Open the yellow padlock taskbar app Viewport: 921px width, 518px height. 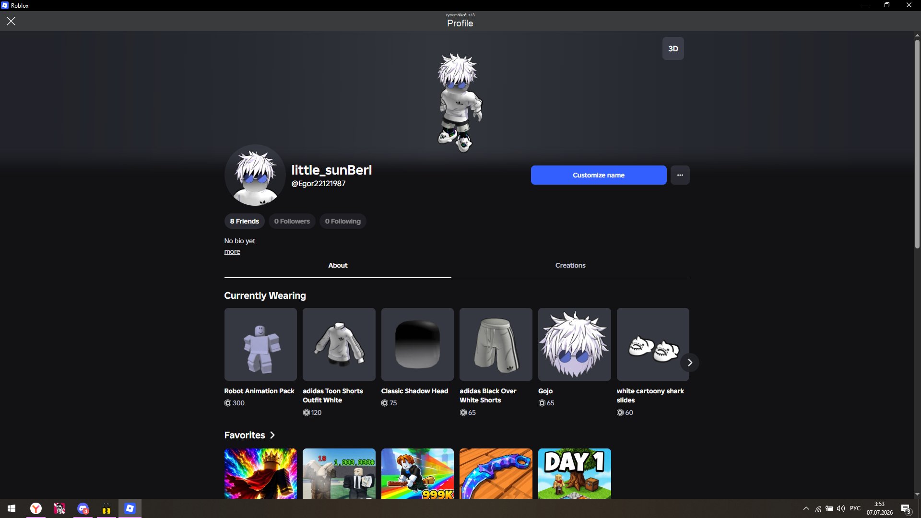pyautogui.click(x=106, y=508)
